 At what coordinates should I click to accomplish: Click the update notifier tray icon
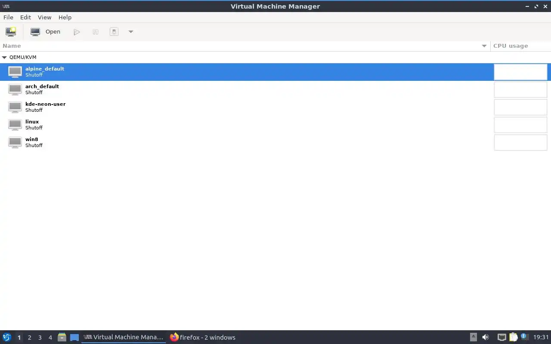pos(524,337)
